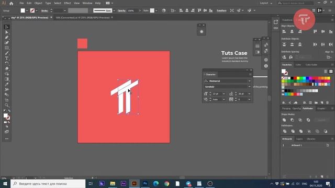The width and height of the screenshot is (335, 188).
Task: Select the Eyedropper tool
Action: pos(7,85)
